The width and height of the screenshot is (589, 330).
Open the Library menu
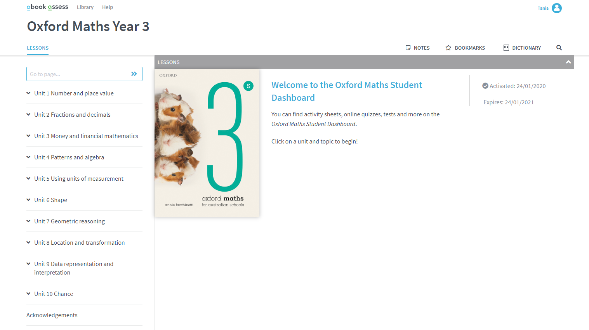point(85,7)
